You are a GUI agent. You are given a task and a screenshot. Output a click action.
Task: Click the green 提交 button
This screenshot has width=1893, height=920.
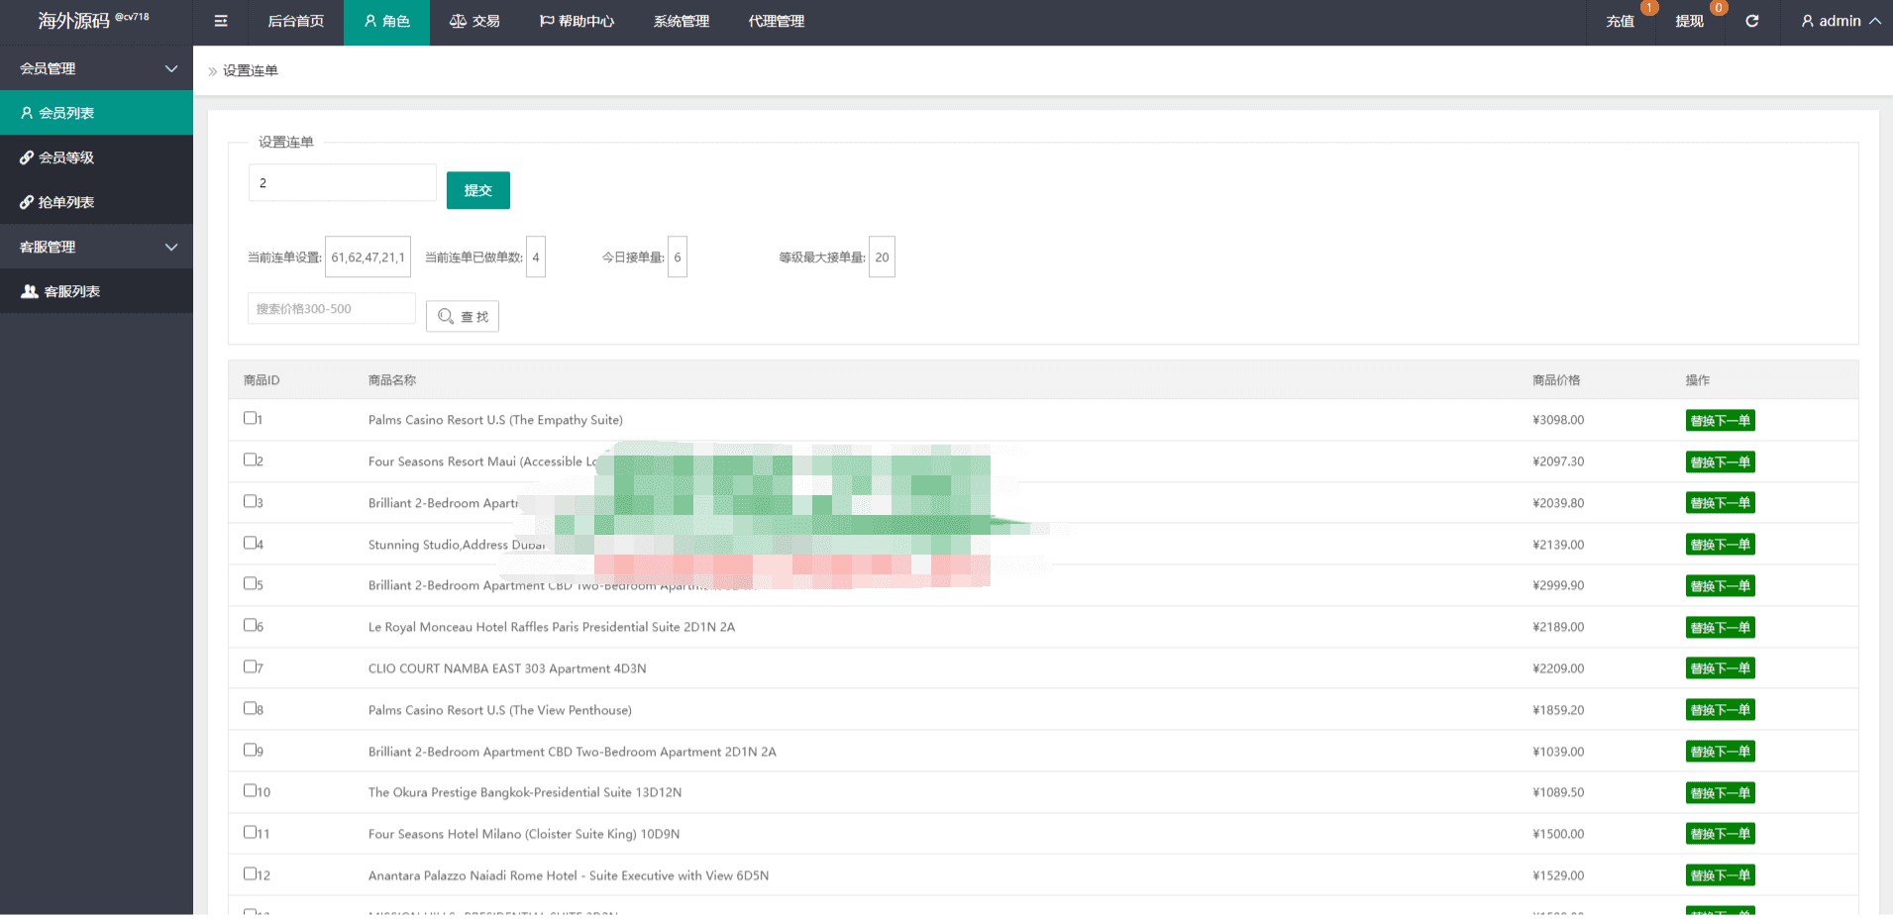[478, 190]
